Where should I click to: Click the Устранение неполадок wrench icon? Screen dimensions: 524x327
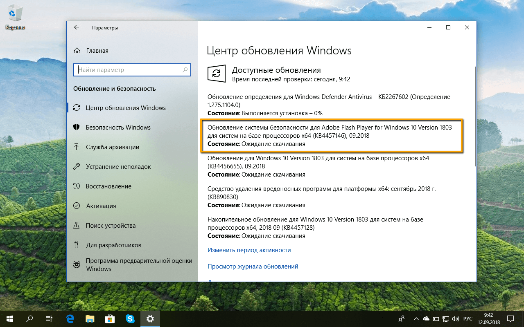[x=77, y=166]
